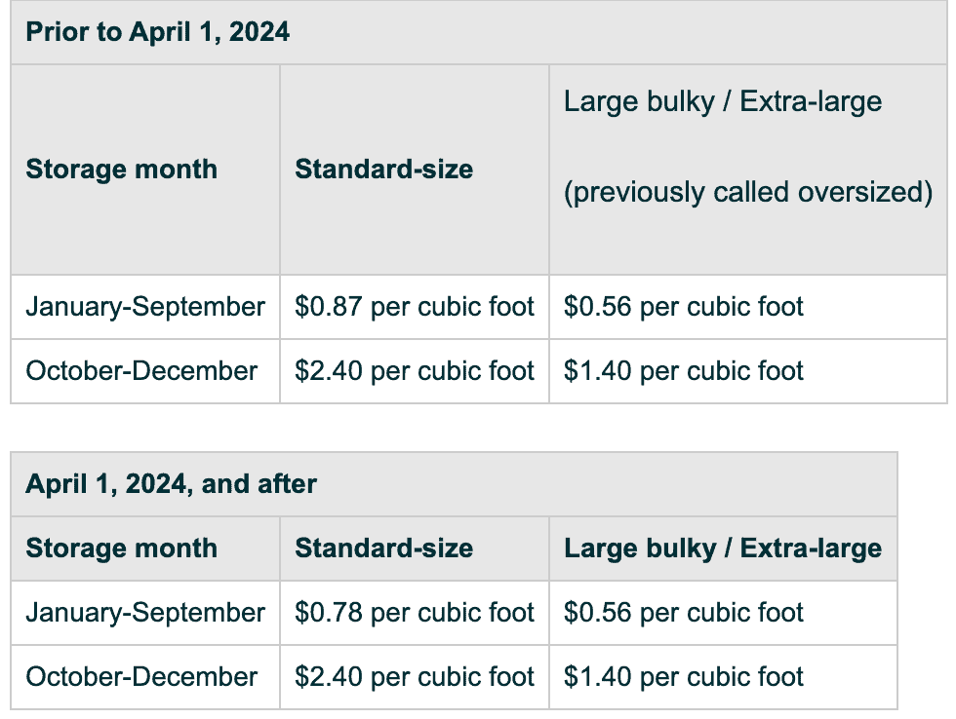Select "January-September" row label in the first table

(x=145, y=307)
